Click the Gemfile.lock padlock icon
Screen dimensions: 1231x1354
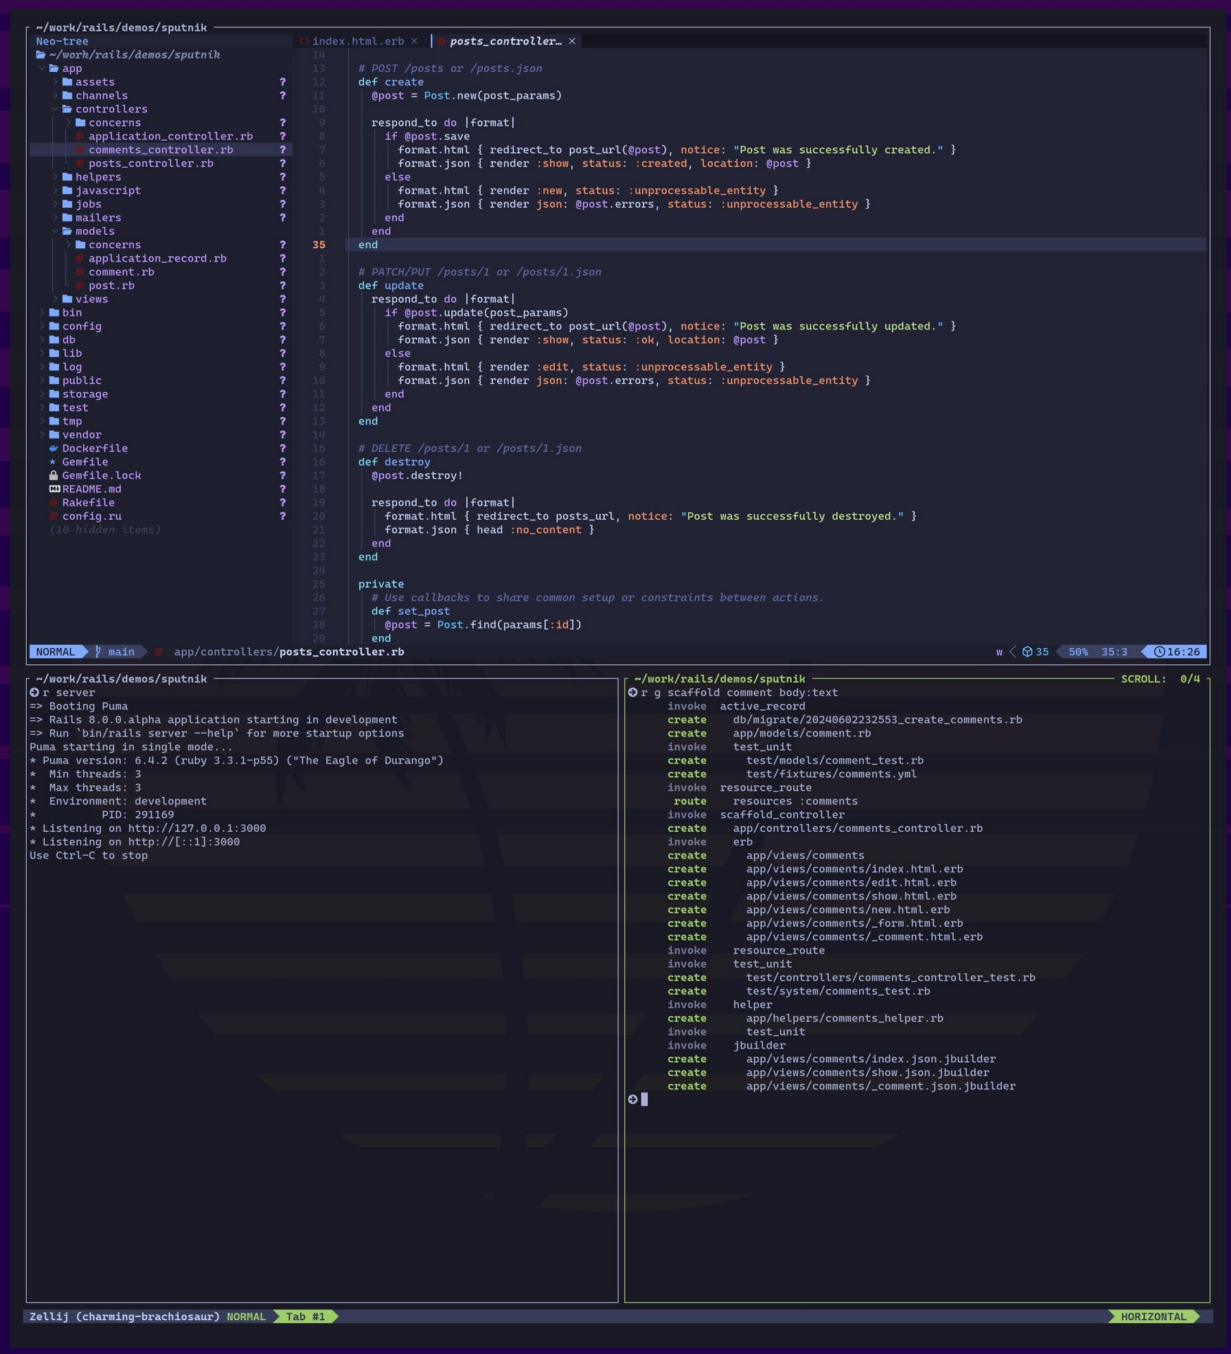(x=54, y=475)
